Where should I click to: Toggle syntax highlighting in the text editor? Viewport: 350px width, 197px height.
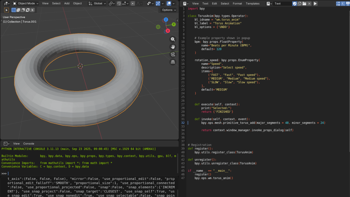(x=347, y=3)
